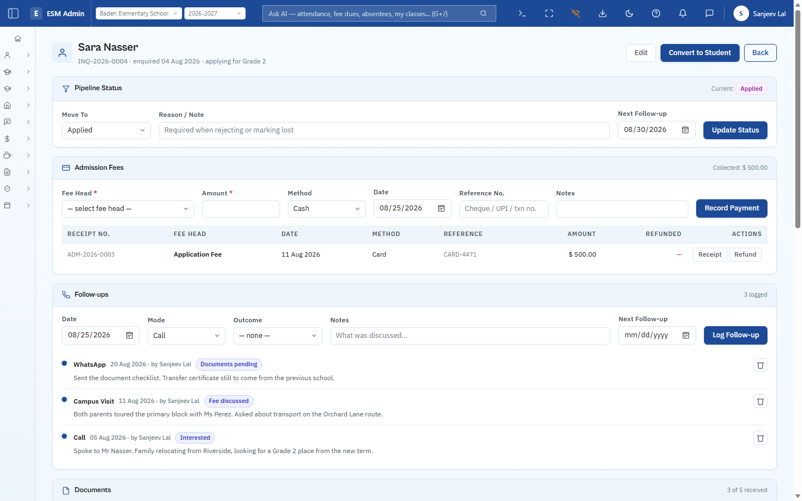The height and width of the screenshot is (501, 802).
Task: Open the follow-up Mode Call dropdown
Action: pyautogui.click(x=187, y=336)
